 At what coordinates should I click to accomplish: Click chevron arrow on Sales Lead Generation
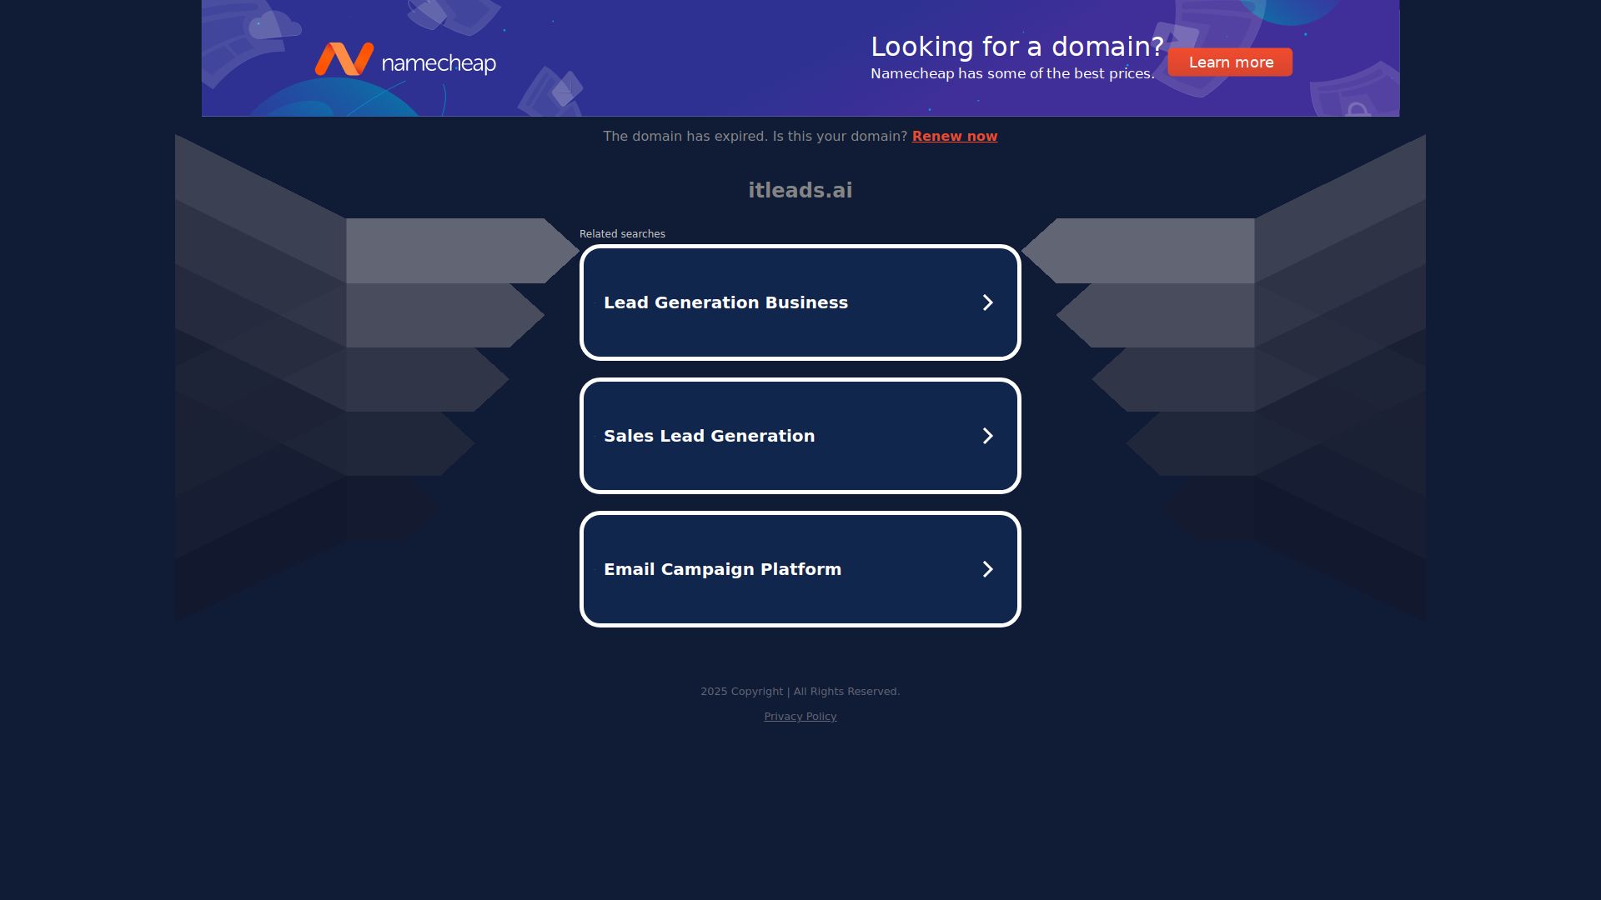click(987, 436)
